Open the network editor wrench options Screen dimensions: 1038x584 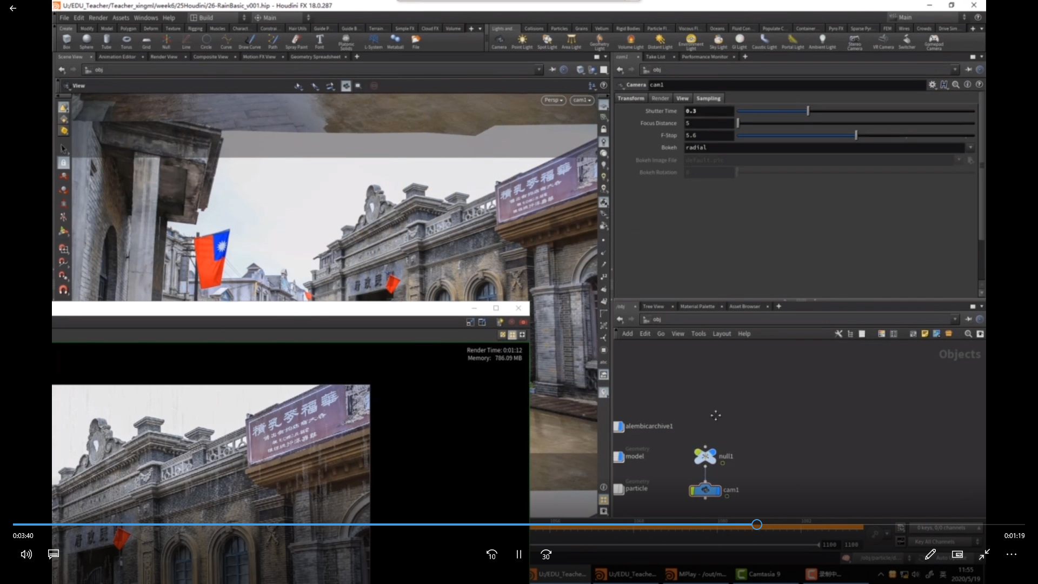pyautogui.click(x=839, y=334)
